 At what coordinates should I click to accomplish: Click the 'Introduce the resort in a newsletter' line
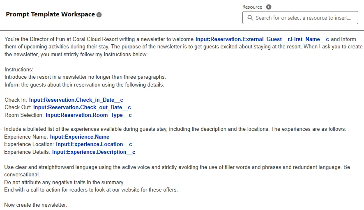point(85,77)
